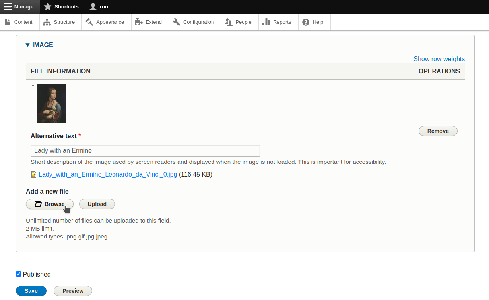The width and height of the screenshot is (489, 300).
Task: Open the Manage hamburger menu icon
Action: pos(8,7)
